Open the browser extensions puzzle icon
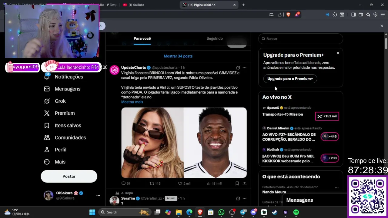The height and width of the screenshot is (218, 388). tap(335, 15)
